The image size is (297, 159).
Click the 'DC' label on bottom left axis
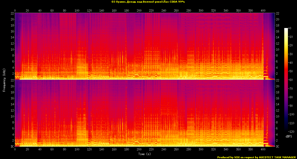coord(12,147)
